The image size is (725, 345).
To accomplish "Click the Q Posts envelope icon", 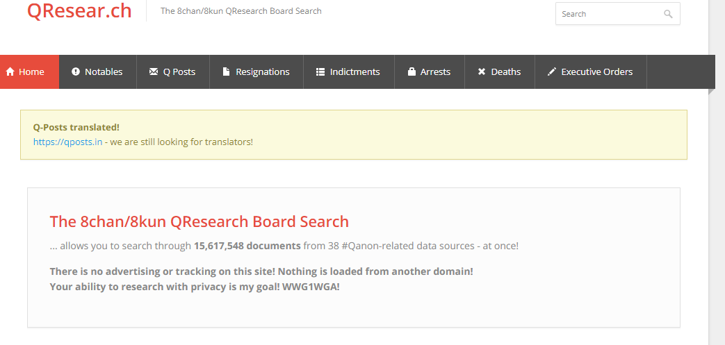I will [x=154, y=72].
